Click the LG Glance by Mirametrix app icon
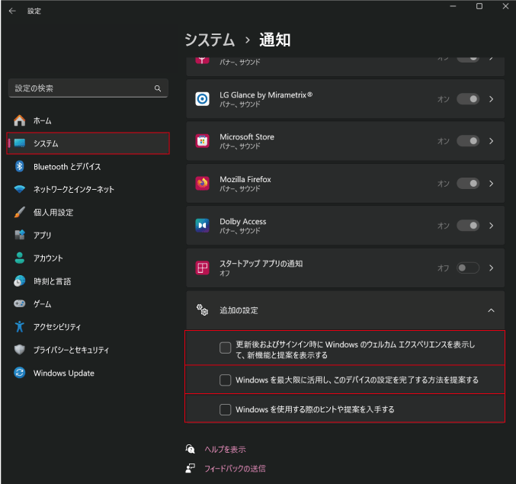Image resolution: width=516 pixels, height=484 pixels. (x=202, y=99)
